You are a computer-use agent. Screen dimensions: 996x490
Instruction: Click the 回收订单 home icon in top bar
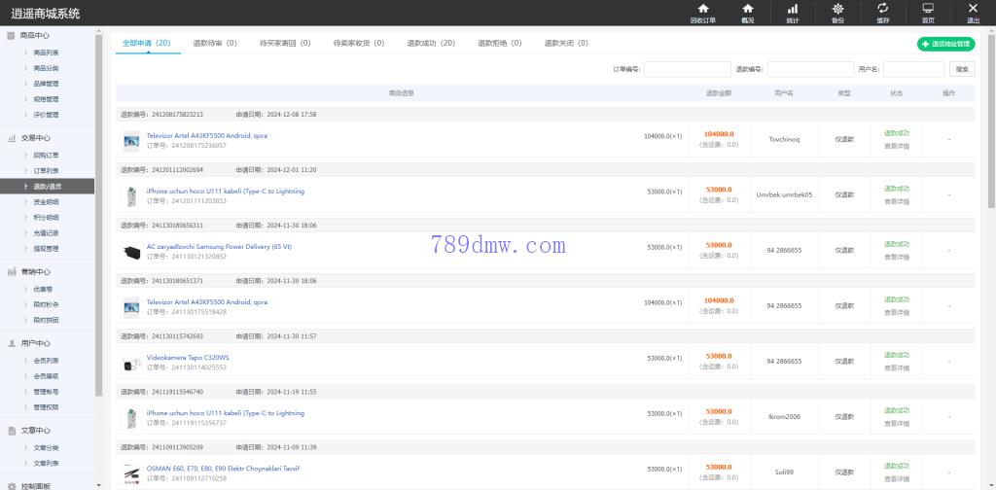702,9
